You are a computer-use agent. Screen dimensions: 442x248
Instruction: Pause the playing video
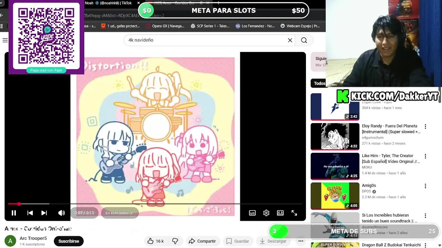click(14, 213)
